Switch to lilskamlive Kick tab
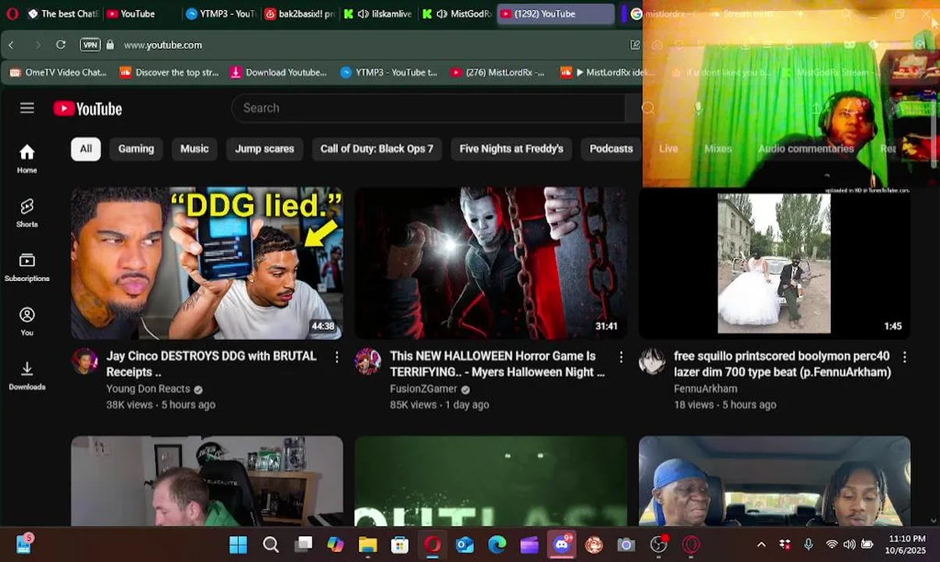Viewport: 940px width, 562px height. point(379,13)
